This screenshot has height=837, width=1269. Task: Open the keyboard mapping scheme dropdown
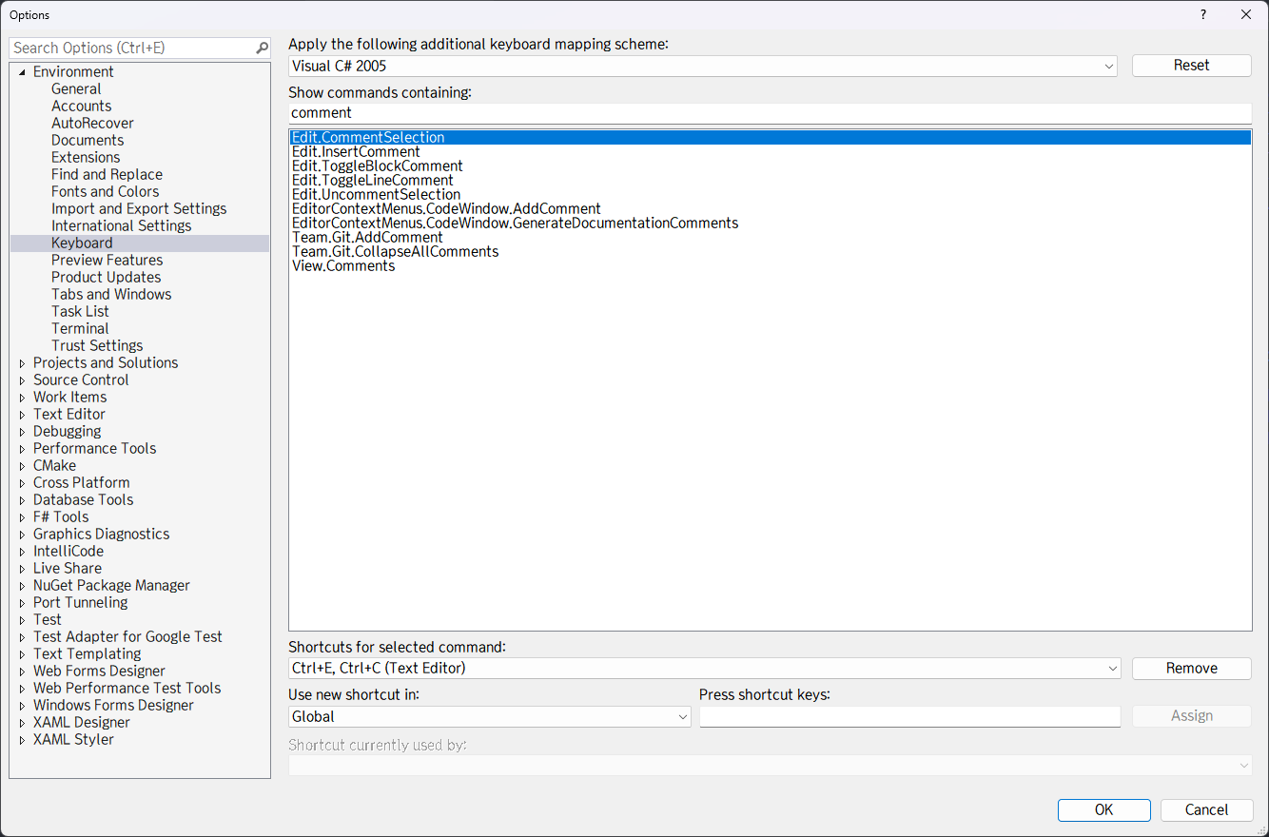(1108, 66)
